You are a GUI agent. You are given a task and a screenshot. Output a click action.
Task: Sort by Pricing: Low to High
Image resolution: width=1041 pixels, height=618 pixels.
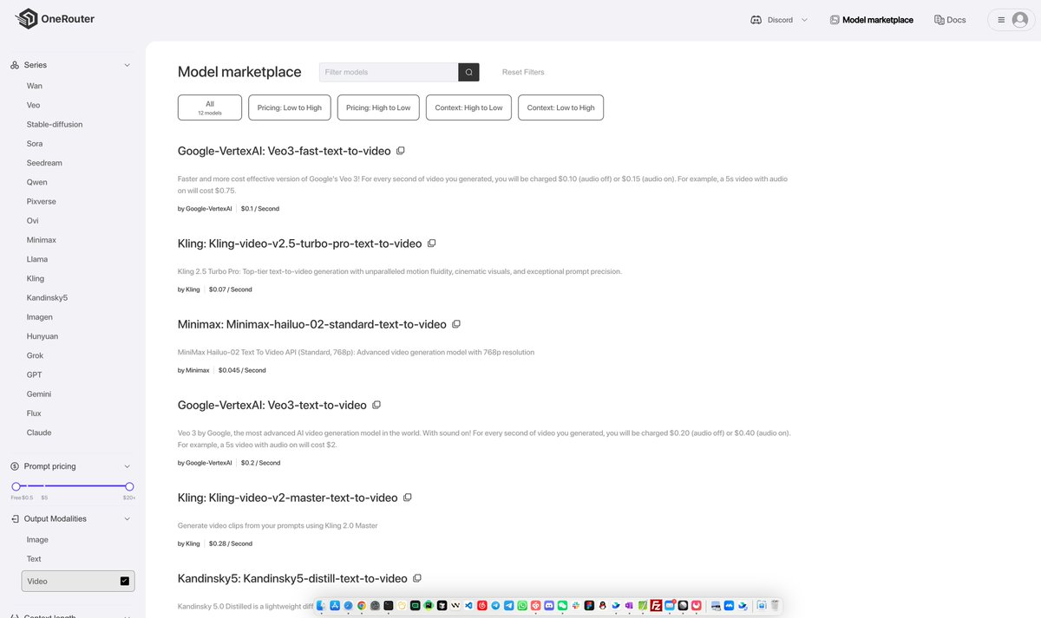click(x=290, y=107)
